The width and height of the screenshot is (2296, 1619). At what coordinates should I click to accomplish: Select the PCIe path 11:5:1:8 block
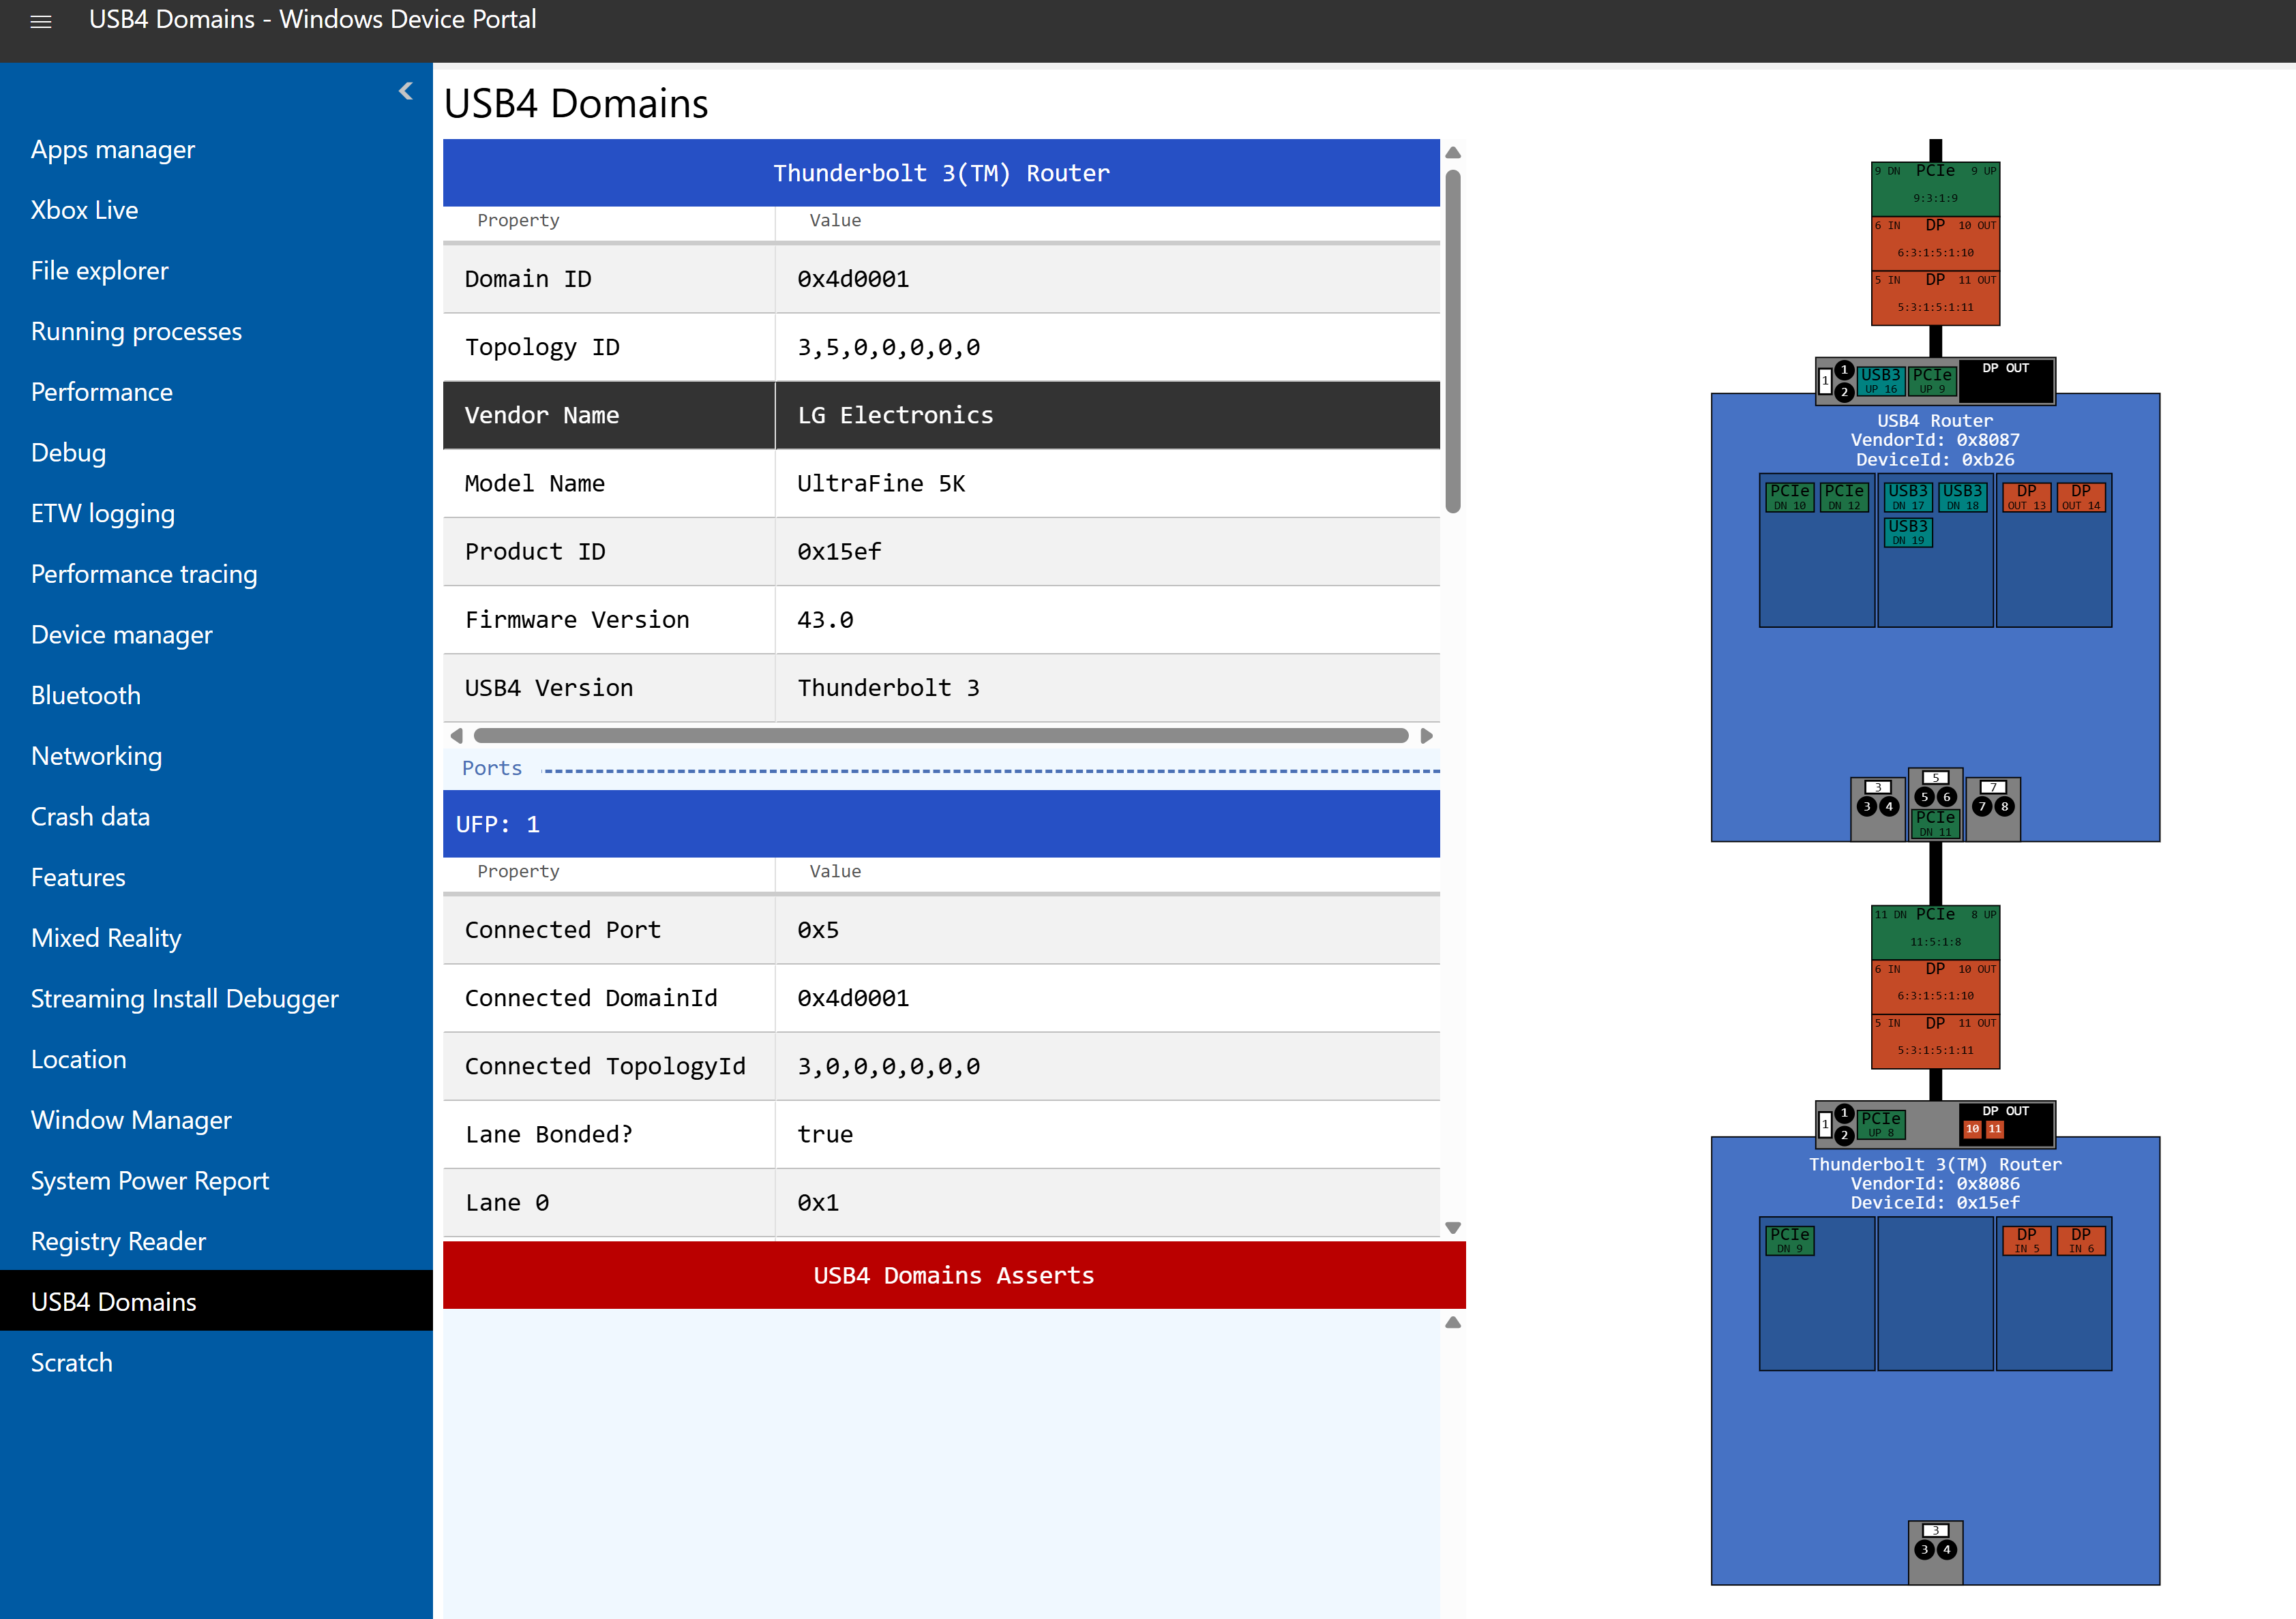click(x=1935, y=933)
